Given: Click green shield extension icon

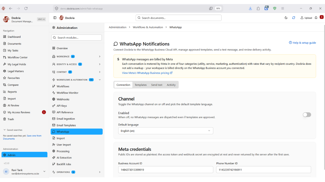Looking at the screenshot, I should (x=275, y=8).
